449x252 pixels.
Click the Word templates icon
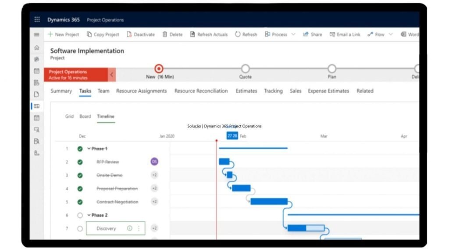[403, 34]
